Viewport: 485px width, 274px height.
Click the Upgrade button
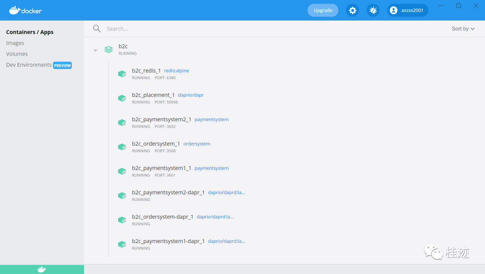click(x=323, y=10)
